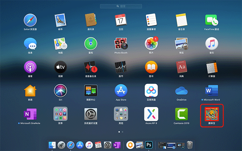Open App Store from the Dock
The height and width of the screenshot is (151, 242).
pyautogui.click(x=80, y=145)
